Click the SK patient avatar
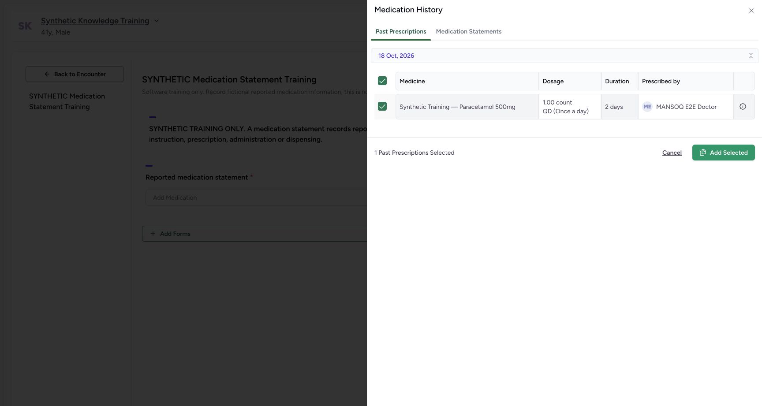The image size is (762, 406). click(x=25, y=26)
